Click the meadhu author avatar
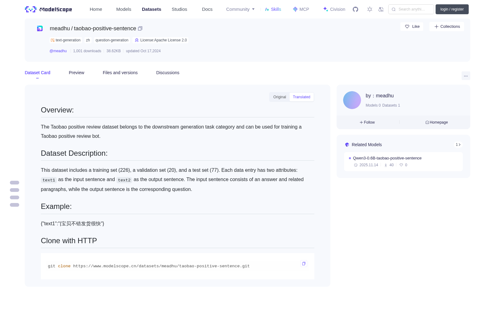Screen dimensions: 495x309 coord(352,100)
